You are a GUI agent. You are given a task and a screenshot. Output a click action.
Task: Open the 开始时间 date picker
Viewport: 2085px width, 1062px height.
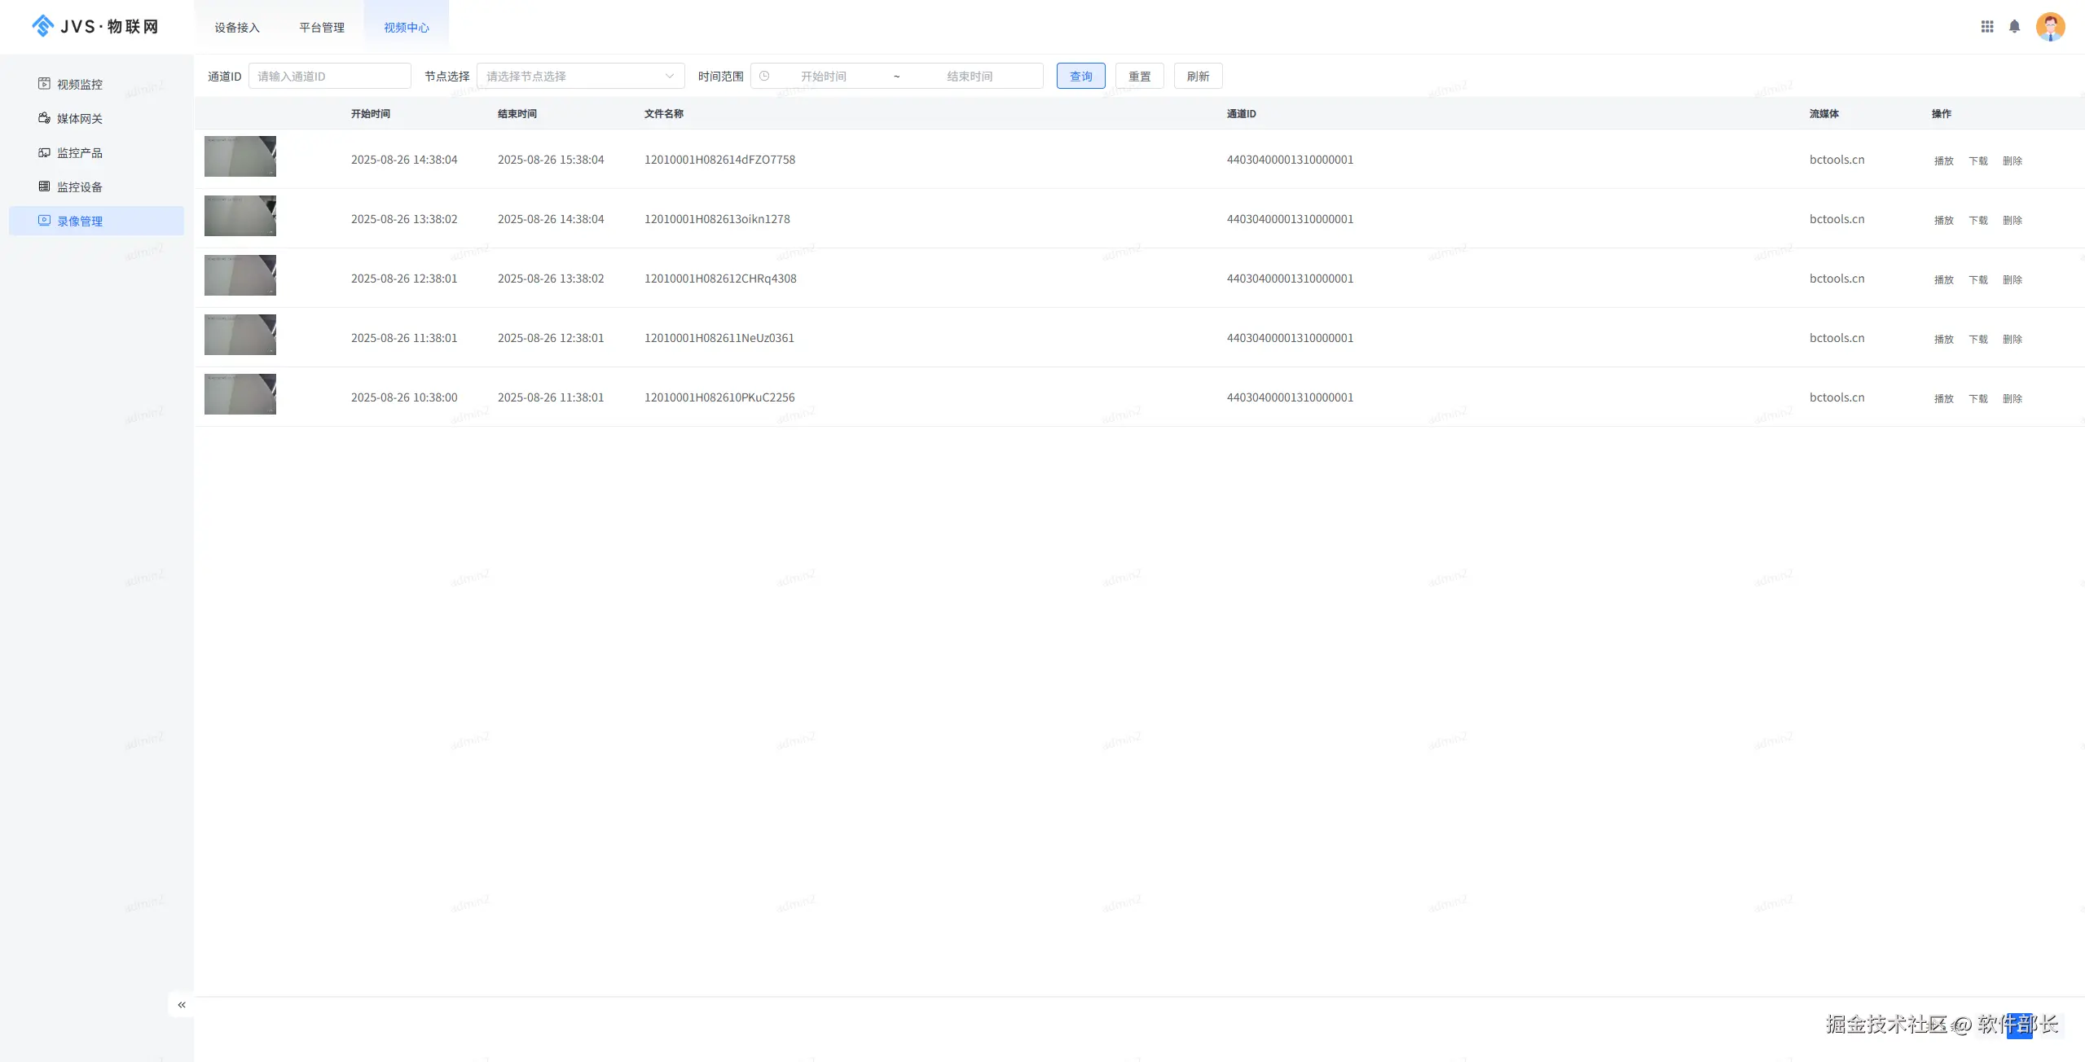point(823,76)
